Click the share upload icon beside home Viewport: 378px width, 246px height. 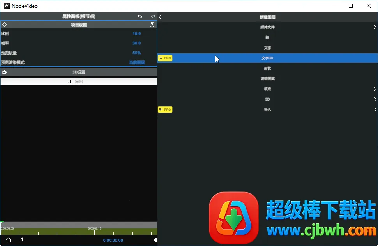tap(22, 240)
